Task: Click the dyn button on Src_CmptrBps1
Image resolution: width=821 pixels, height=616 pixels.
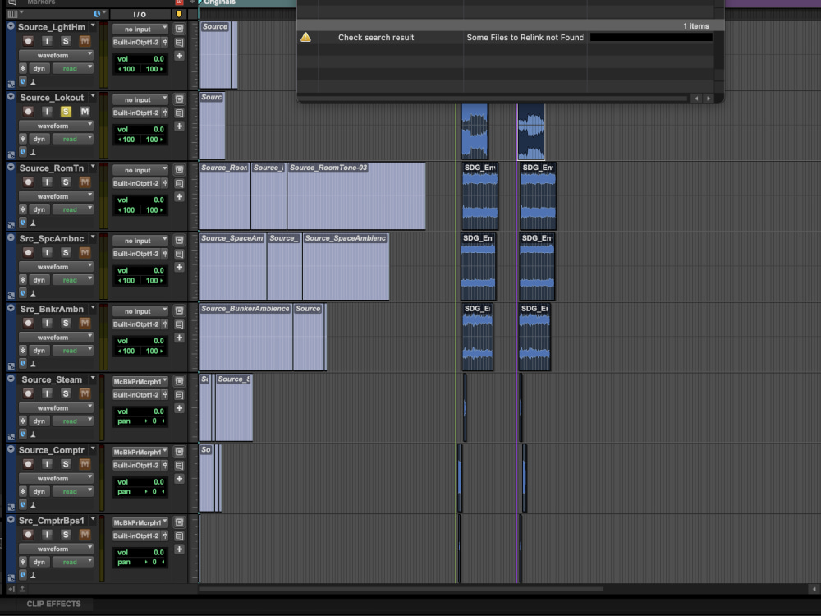Action: (40, 562)
